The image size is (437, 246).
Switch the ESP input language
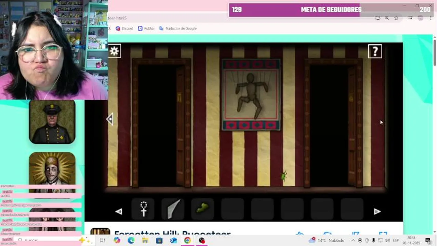396,240
